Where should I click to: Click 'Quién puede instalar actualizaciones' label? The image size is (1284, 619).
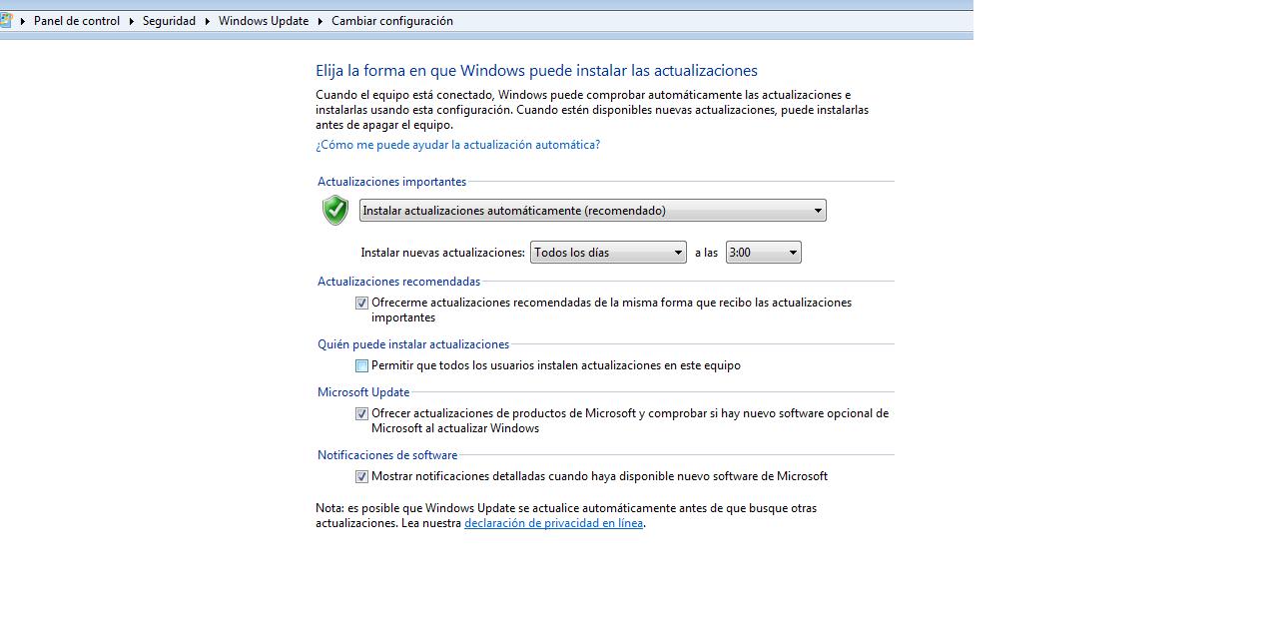(413, 344)
